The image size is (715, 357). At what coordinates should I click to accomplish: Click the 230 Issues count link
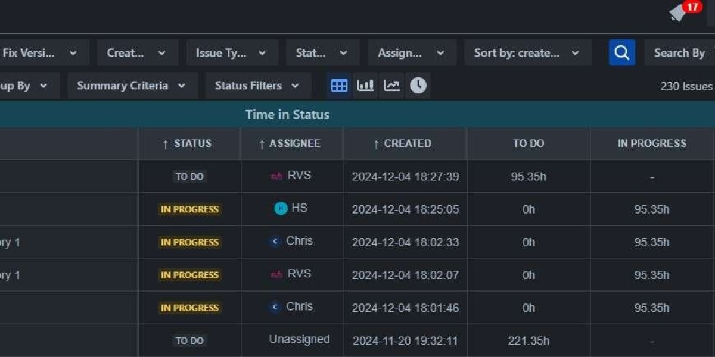click(686, 86)
